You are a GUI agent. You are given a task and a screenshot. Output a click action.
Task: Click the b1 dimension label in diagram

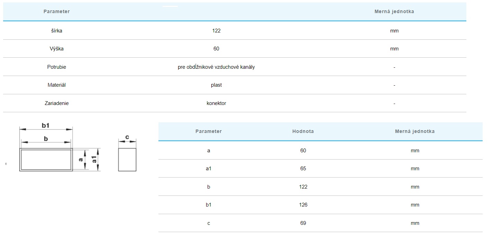(46, 126)
